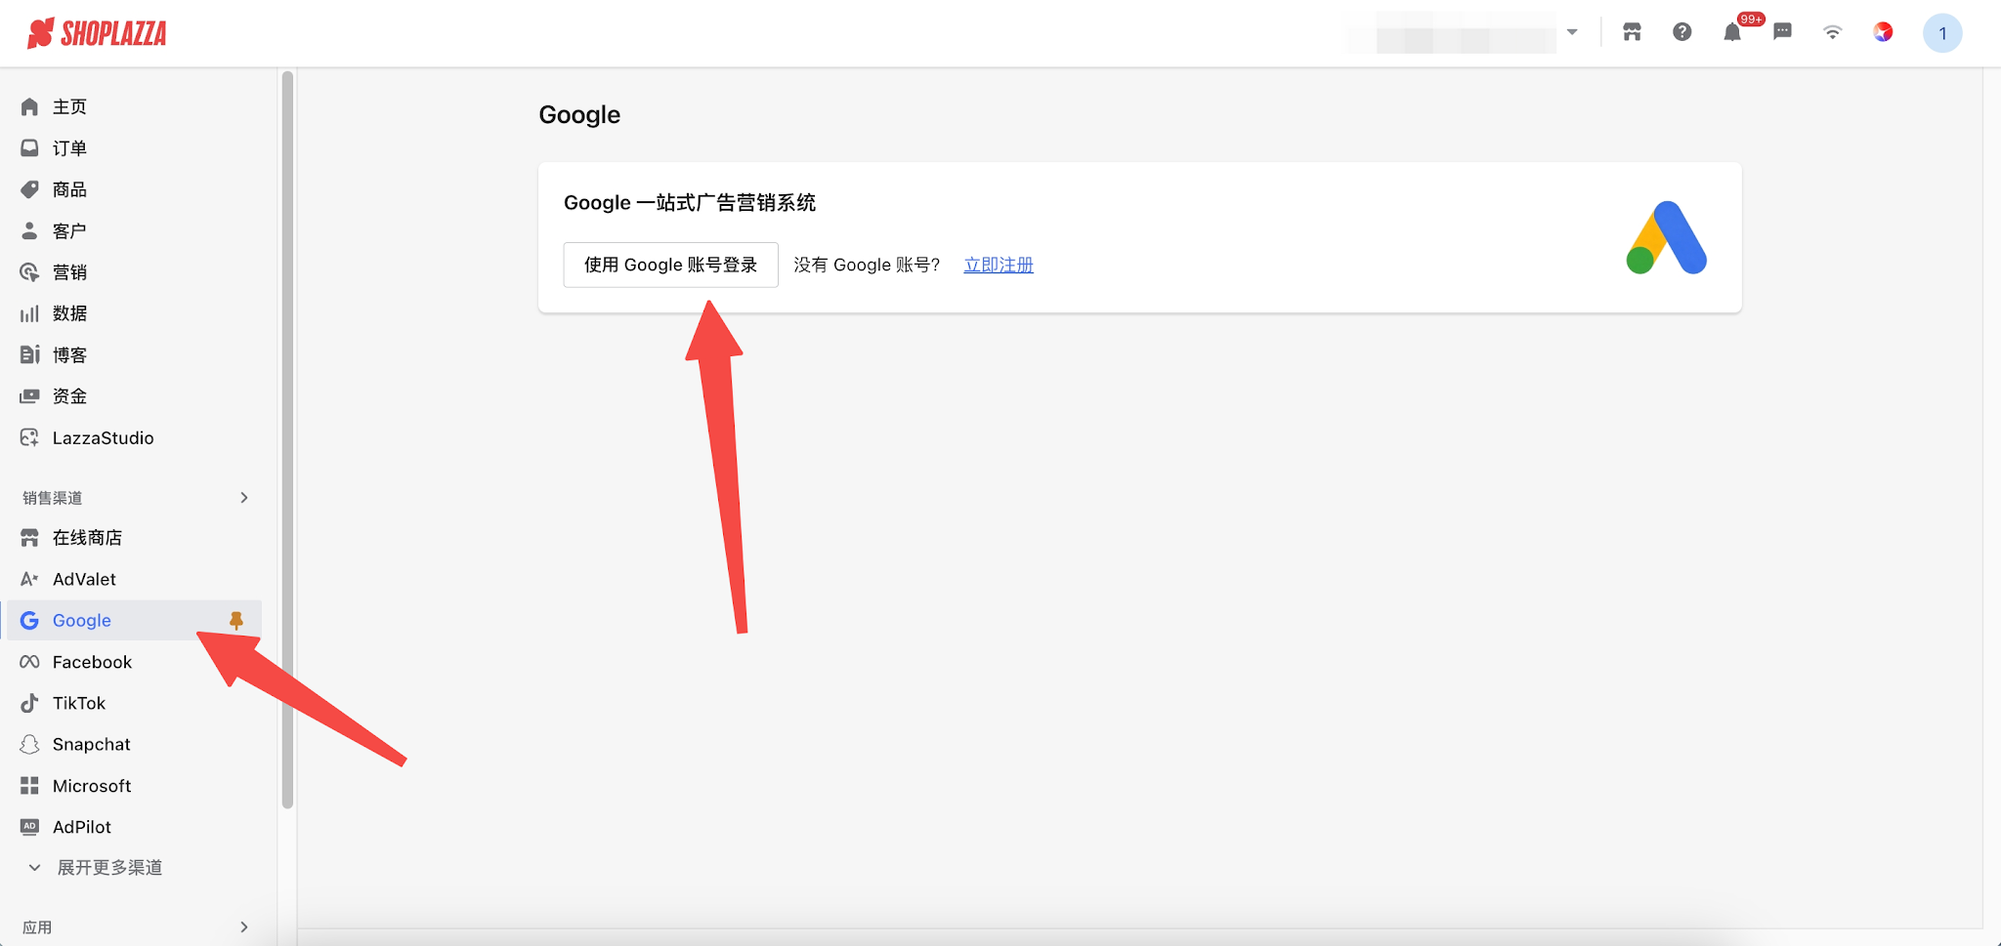The height and width of the screenshot is (946, 2001).
Task: Click the store icon beside 在线商店
Action: [29, 538]
